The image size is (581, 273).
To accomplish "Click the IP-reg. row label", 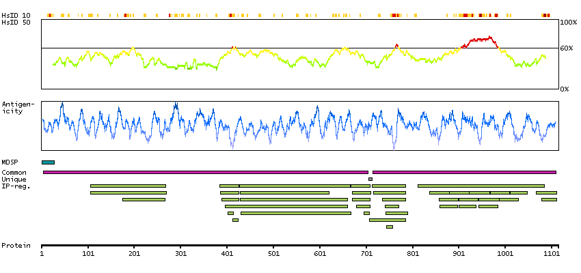I will click(x=16, y=186).
